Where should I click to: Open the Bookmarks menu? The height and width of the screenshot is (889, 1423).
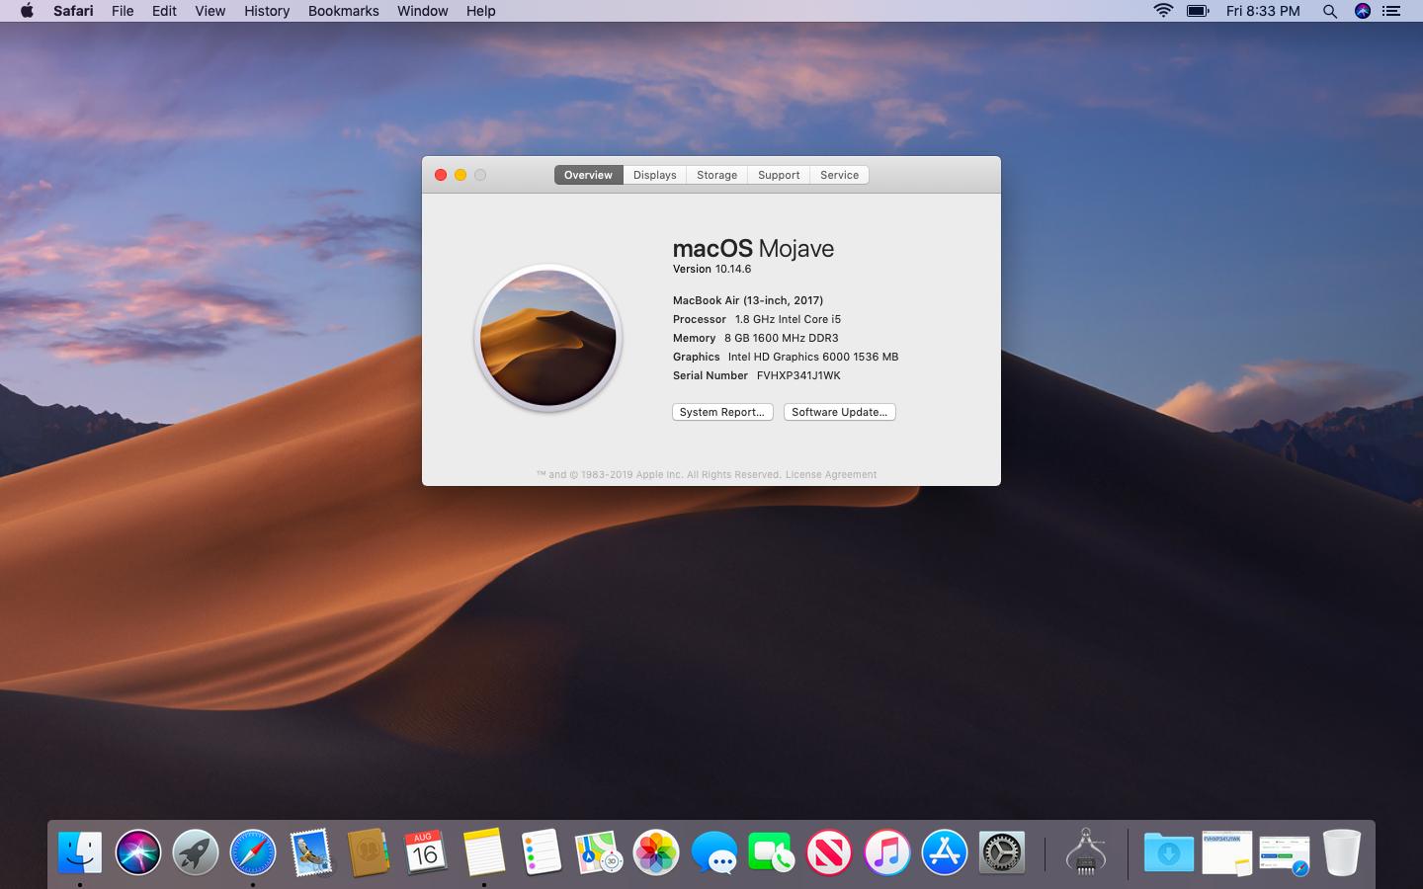pos(343,11)
